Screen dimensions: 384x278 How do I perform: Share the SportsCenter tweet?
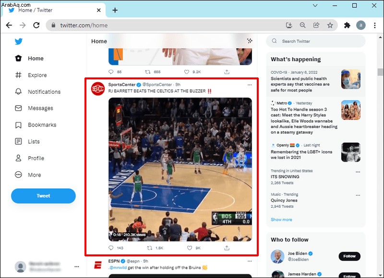227,248
